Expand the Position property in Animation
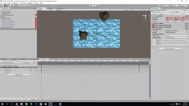This screenshot has width=189, height=106. [1, 66]
